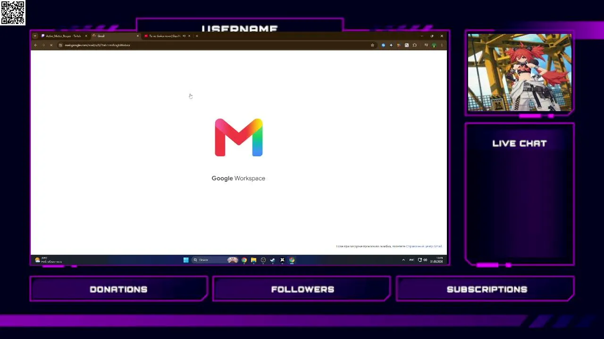Open Chrome from the taskbar next to search
The image size is (604, 339).
(244, 260)
